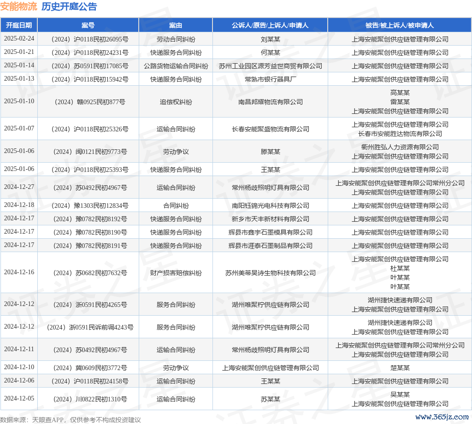Select the date 2025-01-10
The image size is (472, 424).
point(19,101)
